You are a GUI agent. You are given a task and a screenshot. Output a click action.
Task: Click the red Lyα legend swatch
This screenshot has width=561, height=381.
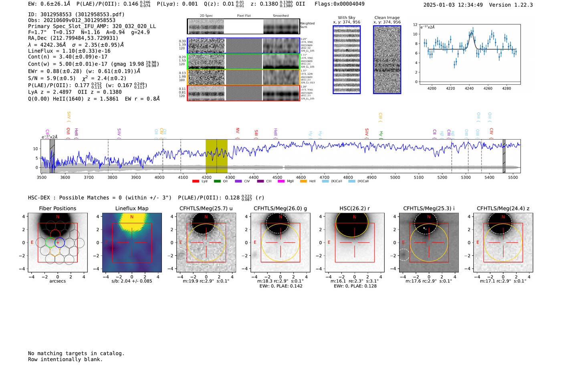(x=196, y=182)
